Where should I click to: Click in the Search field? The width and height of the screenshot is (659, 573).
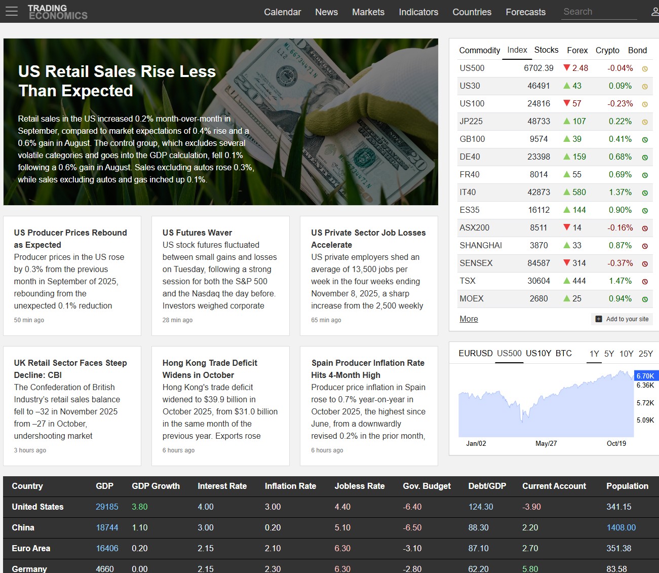tap(598, 12)
